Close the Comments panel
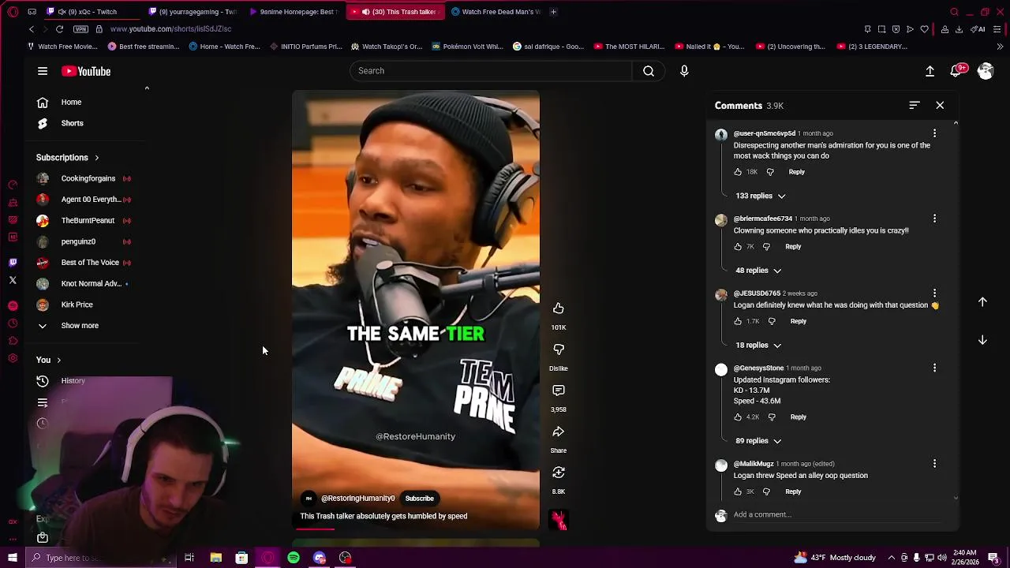The image size is (1010, 568). tap(940, 105)
